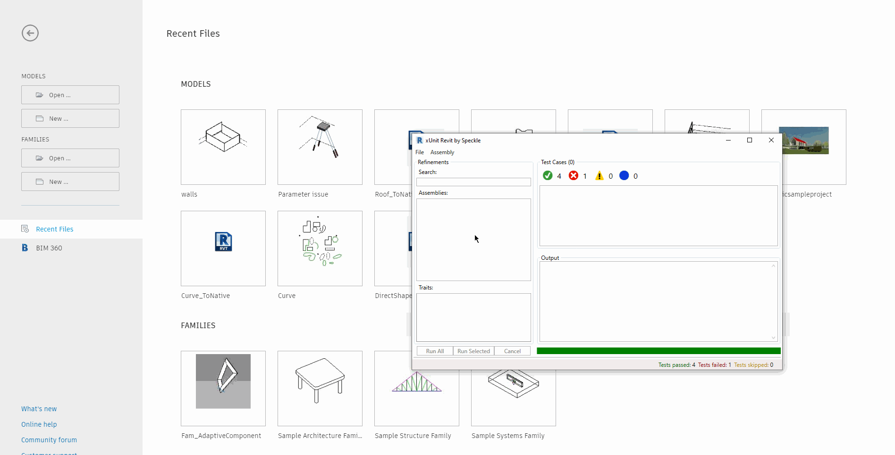Toggle the green passed tests filter icon

tap(548, 176)
